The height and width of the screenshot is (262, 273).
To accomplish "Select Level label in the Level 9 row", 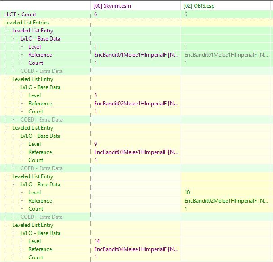I will (x=35, y=144).
